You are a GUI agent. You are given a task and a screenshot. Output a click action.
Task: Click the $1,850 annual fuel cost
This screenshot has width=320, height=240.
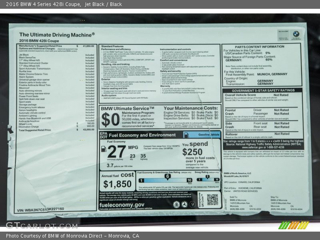117,184
